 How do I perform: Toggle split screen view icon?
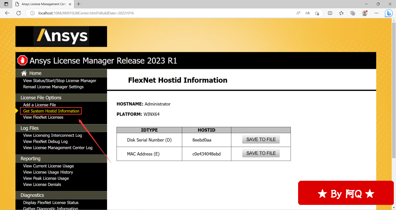coord(330,13)
